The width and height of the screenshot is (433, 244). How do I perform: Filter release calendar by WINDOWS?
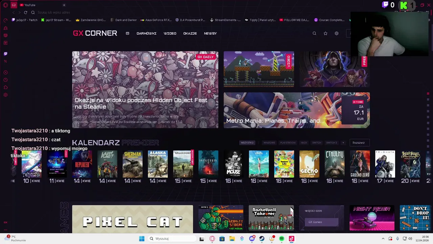[x=269, y=143]
